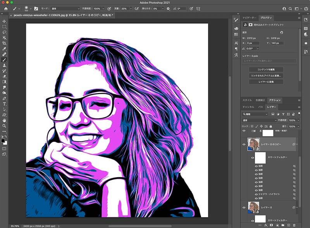310x228 pixels.
Task: Click レイヤー 0 layer thumbnail
Action: [x=253, y=207]
